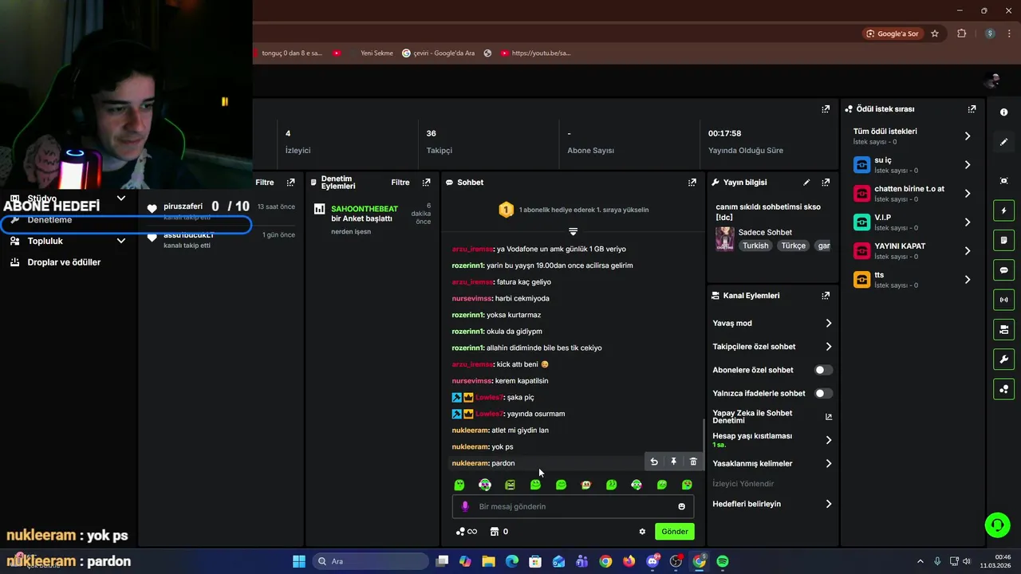The image size is (1021, 574).
Task: Enable Yalnızca ifadelerle sohbet toggle
Action: pos(823,393)
